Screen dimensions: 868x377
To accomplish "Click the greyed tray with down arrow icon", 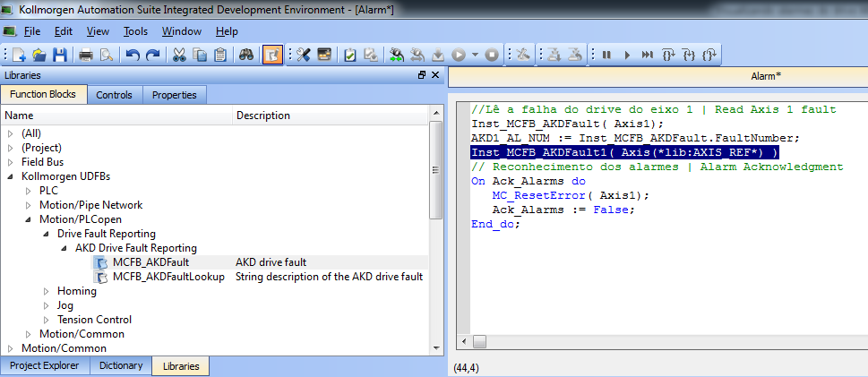I will pos(554,55).
